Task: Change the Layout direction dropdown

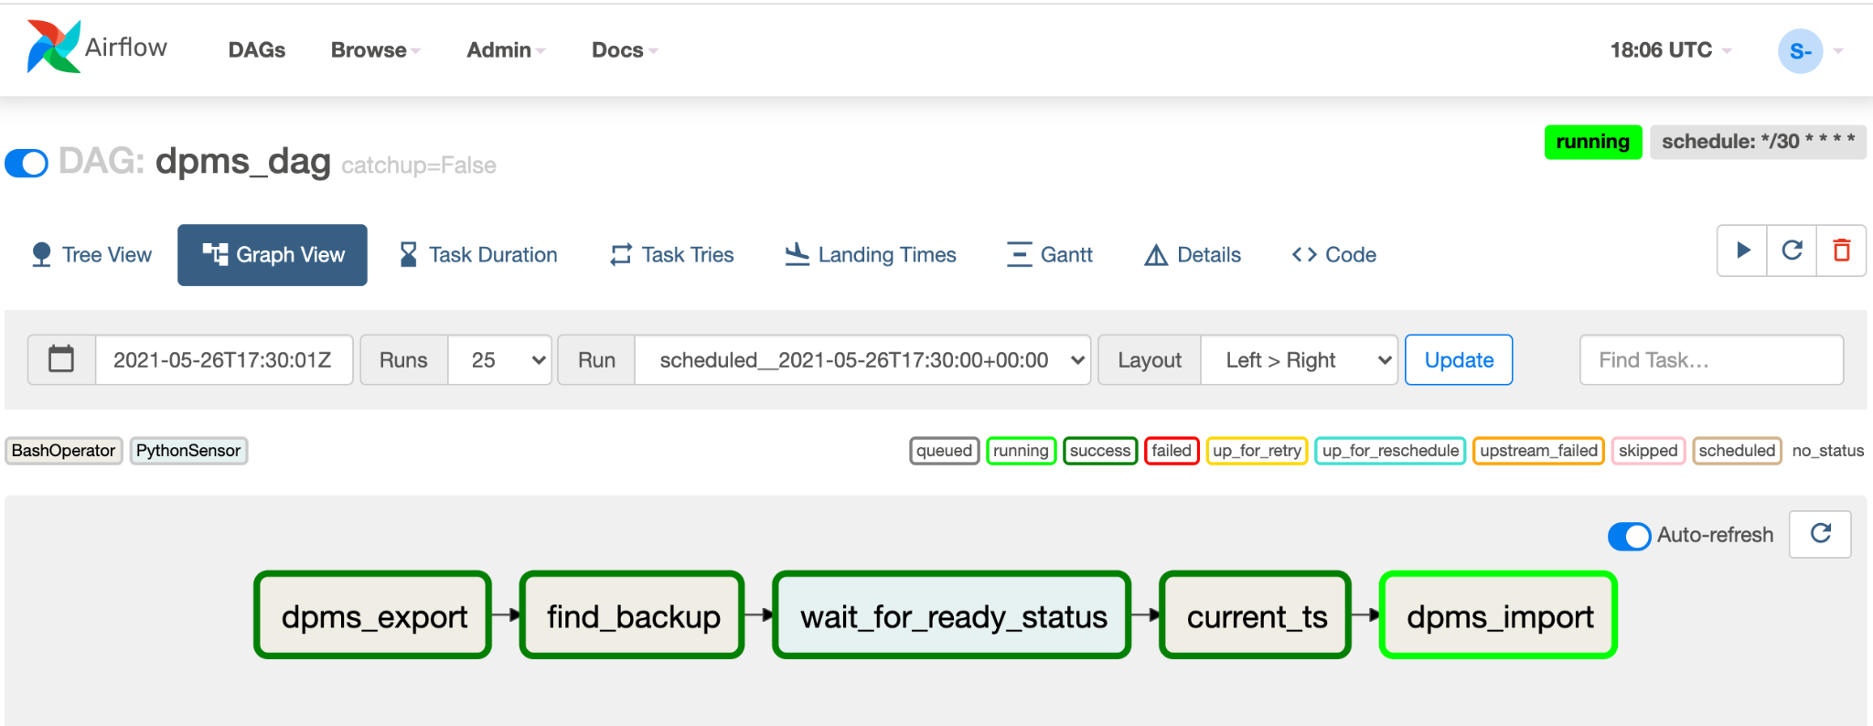Action: [x=1298, y=360]
